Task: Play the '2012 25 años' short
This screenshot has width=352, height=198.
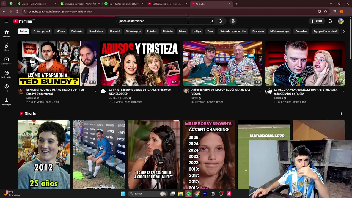Action: coord(44,155)
